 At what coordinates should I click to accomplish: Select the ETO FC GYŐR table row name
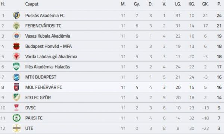click(38, 98)
